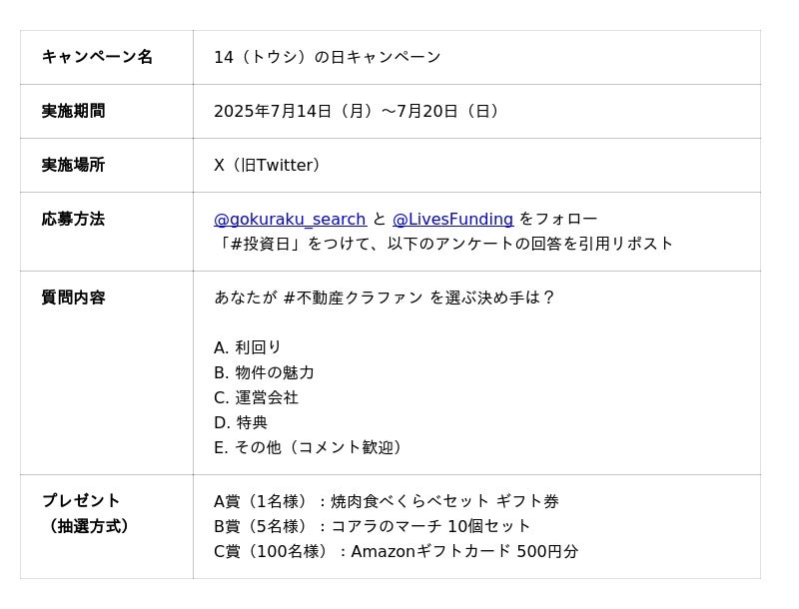Select answer option A. 利回り
The height and width of the screenshot is (609, 799).
(x=248, y=347)
